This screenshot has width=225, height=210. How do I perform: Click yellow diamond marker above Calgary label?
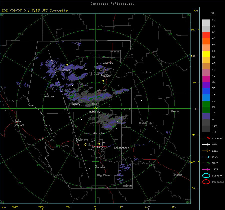[99, 144]
